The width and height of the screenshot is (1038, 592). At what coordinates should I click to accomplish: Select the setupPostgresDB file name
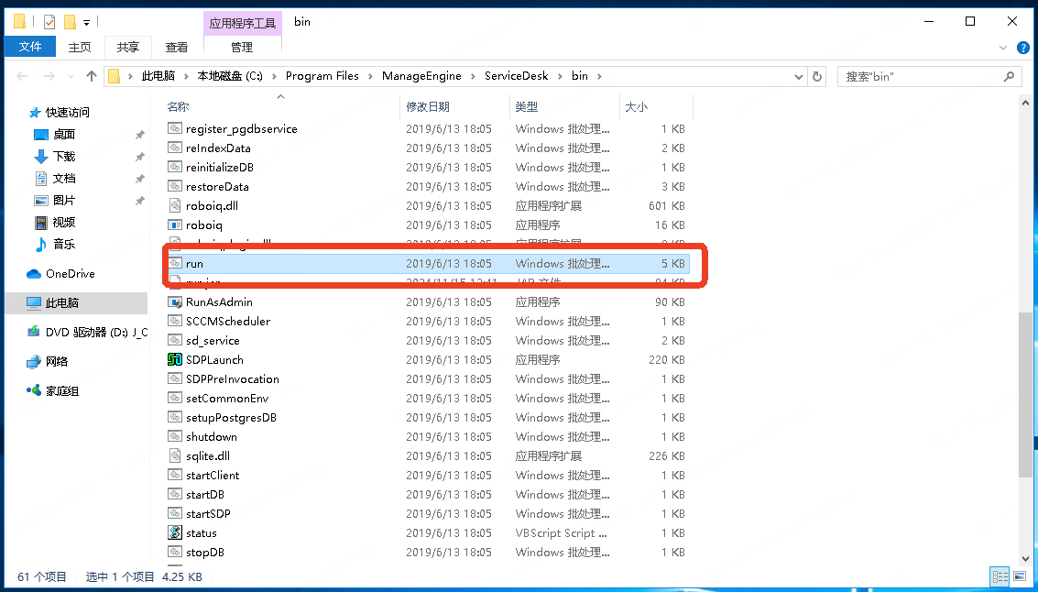(231, 418)
